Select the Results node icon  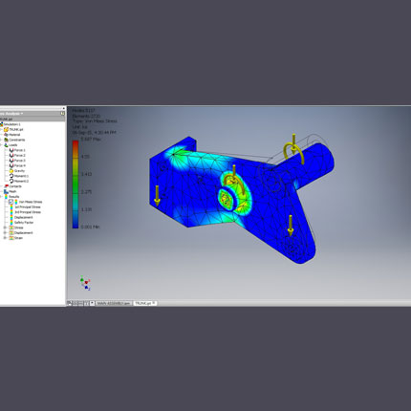click(6, 197)
